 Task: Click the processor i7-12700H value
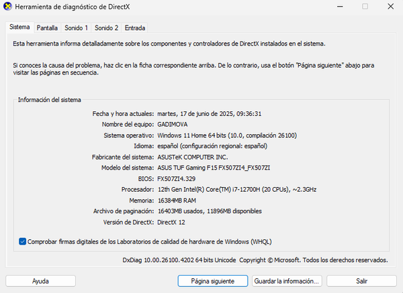point(236,190)
